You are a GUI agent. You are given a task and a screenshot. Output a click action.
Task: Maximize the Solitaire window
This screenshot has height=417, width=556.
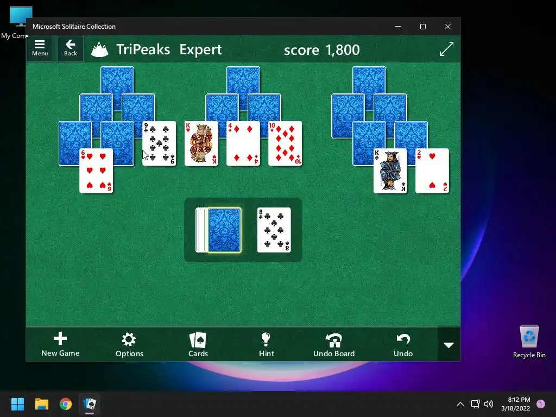point(422,27)
